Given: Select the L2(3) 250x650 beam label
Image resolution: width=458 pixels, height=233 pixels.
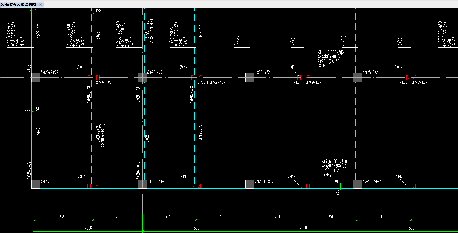Looking at the screenshot, I should point(172,35).
